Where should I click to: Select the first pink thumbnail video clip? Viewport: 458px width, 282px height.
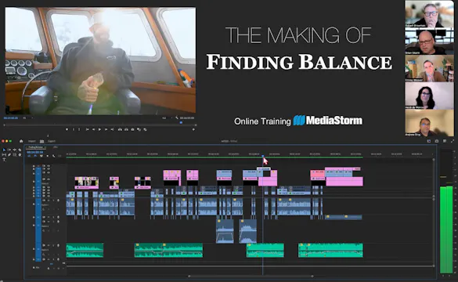pyautogui.click(x=86, y=183)
